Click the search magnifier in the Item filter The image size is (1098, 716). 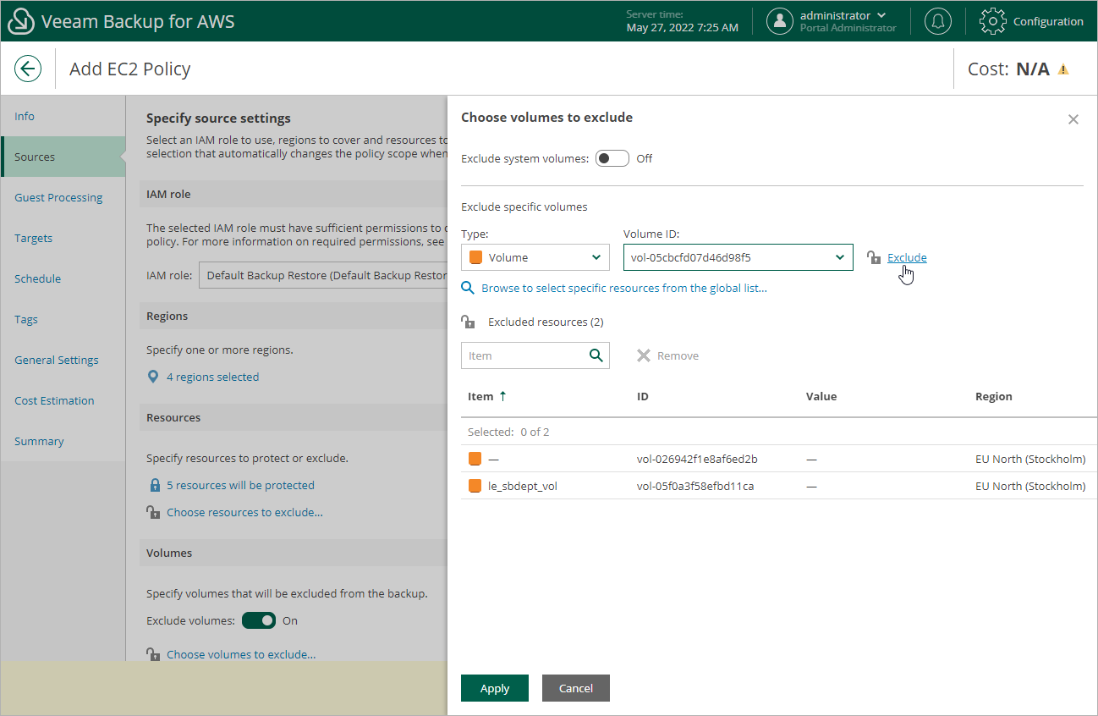point(597,355)
